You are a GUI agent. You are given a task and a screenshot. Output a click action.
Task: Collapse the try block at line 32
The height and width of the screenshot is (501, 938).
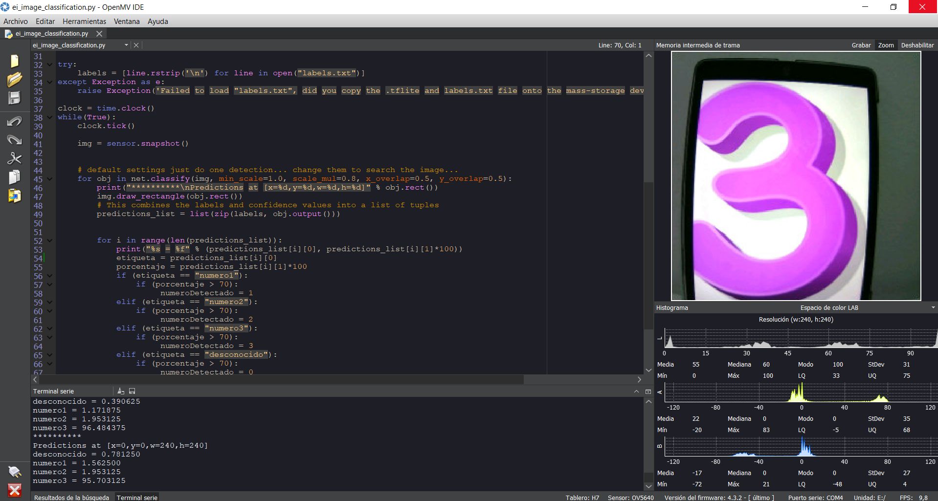[50, 65]
